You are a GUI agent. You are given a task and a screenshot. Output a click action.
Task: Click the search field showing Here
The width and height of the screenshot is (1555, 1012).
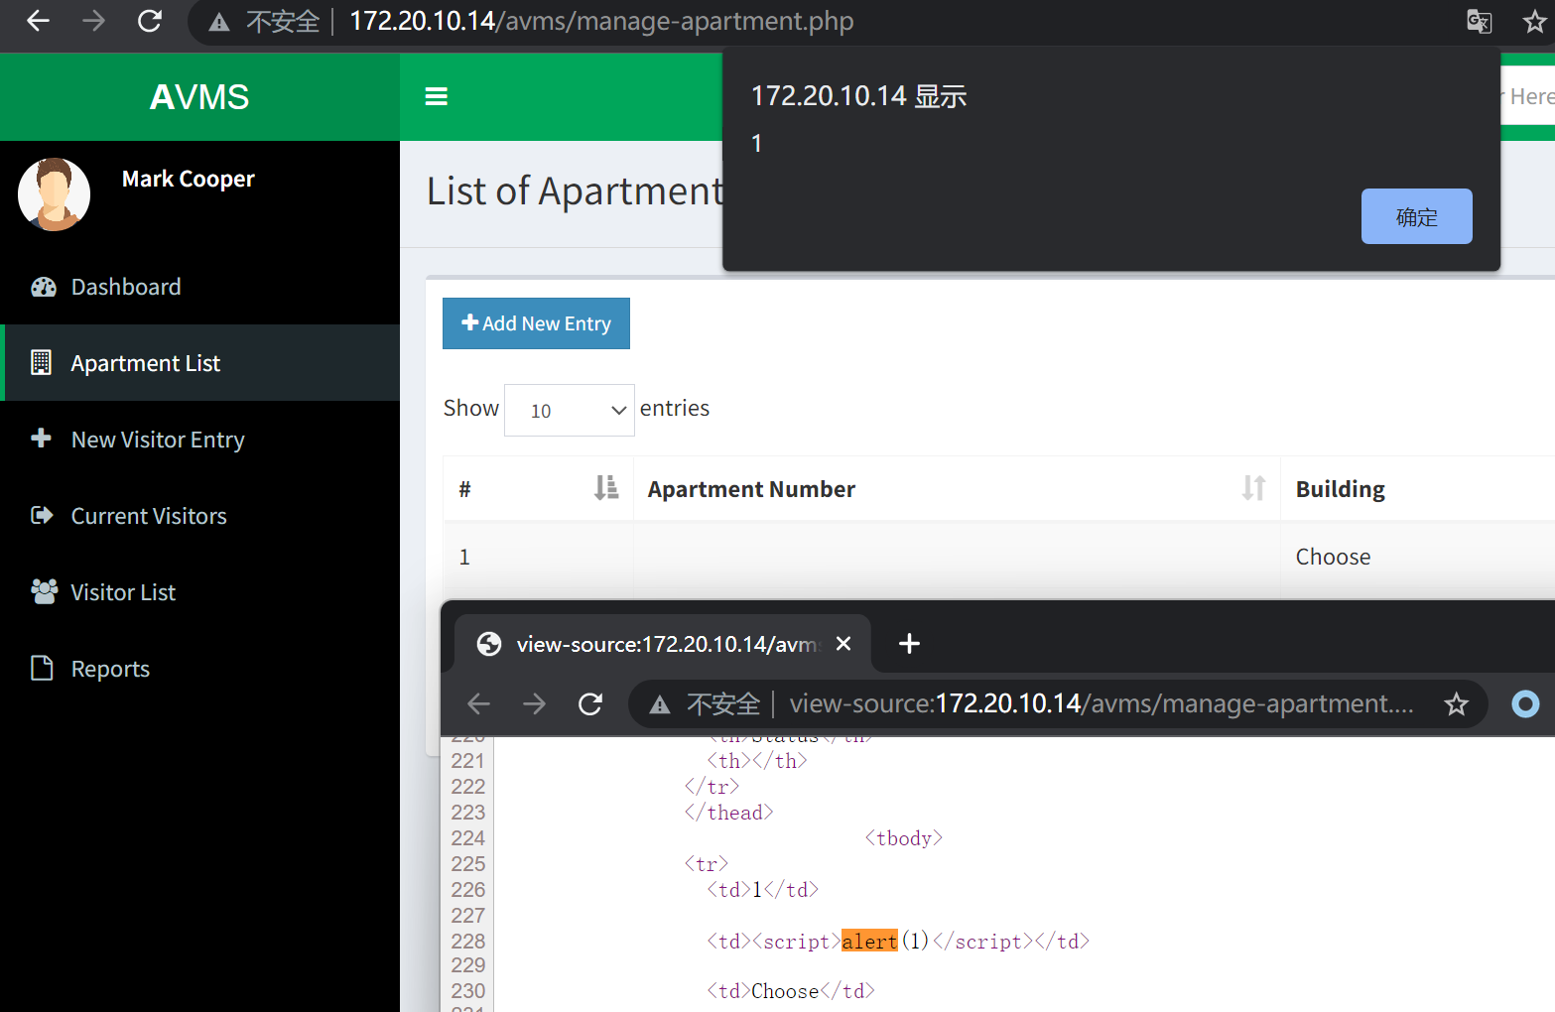click(x=1528, y=96)
